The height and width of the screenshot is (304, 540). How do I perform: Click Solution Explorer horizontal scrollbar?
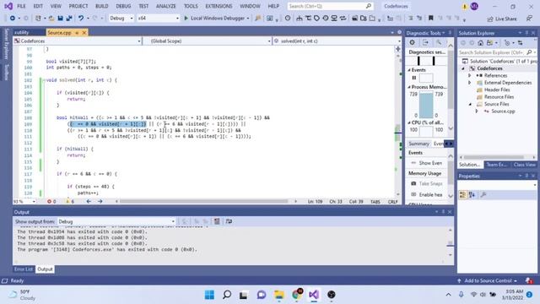[494, 158]
